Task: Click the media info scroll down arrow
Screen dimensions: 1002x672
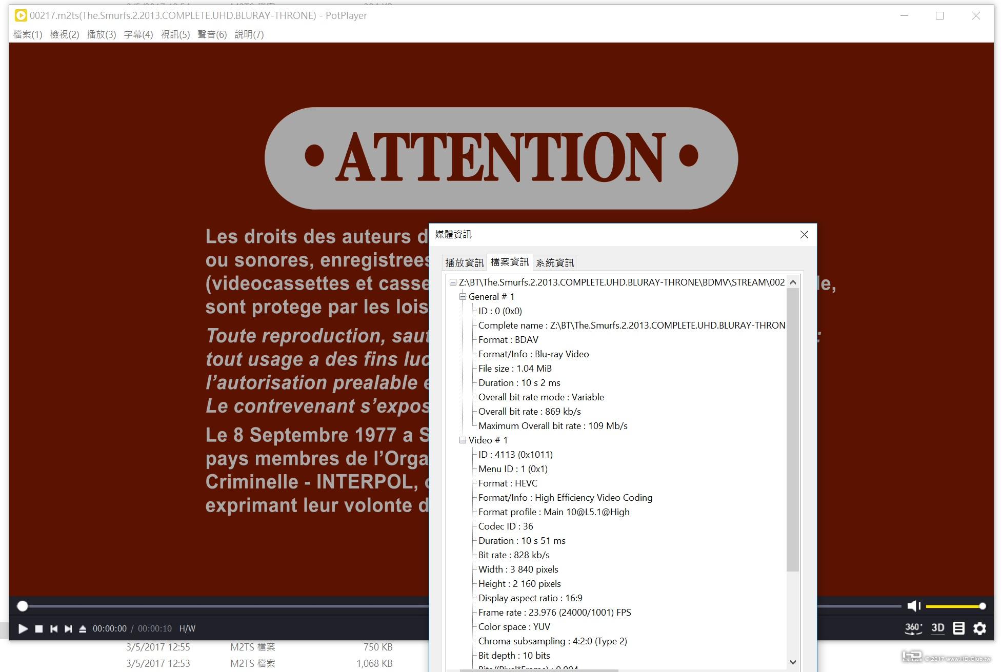Action: pyautogui.click(x=793, y=662)
